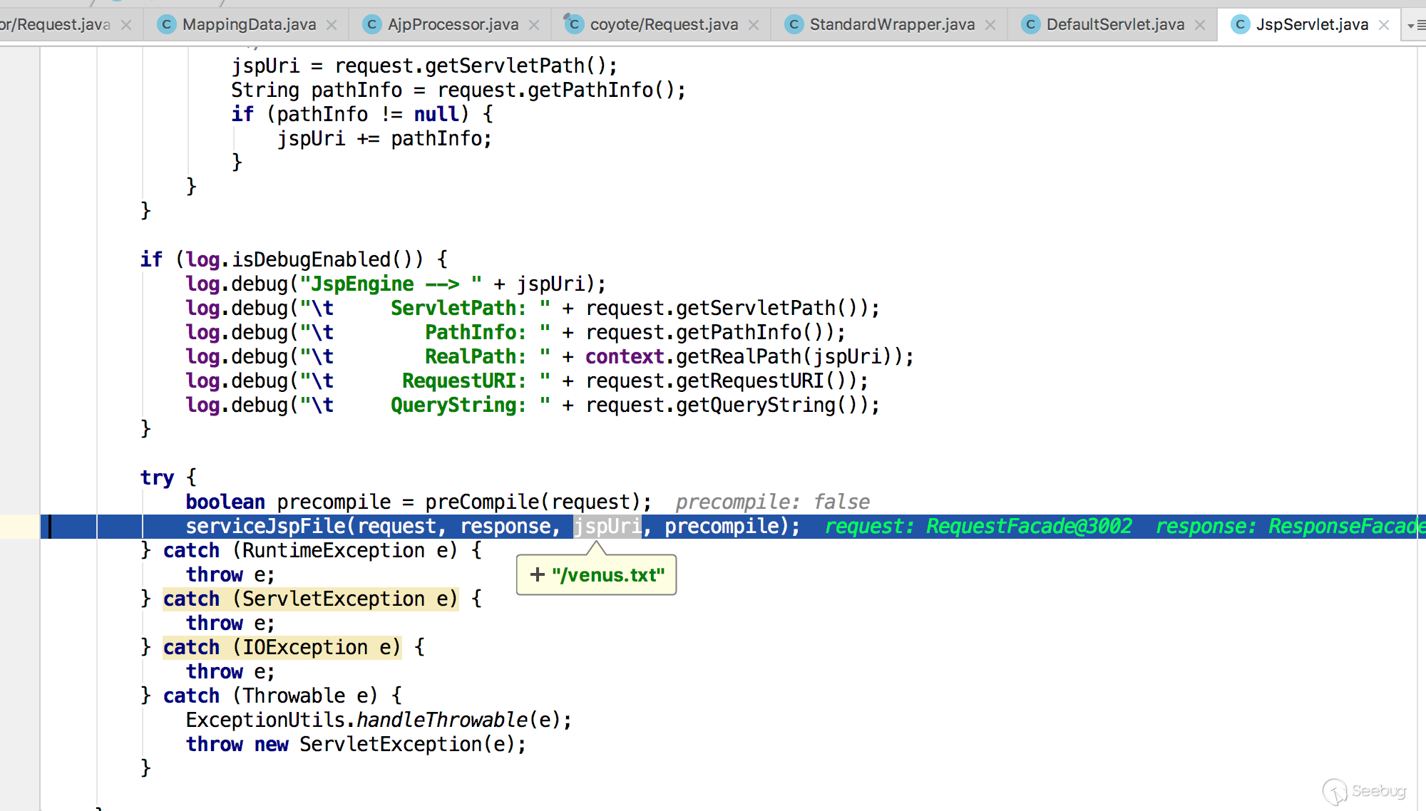Click the gutter beside the serviceJspFile line
Viewport: 1426px width, 811px height.
20,527
